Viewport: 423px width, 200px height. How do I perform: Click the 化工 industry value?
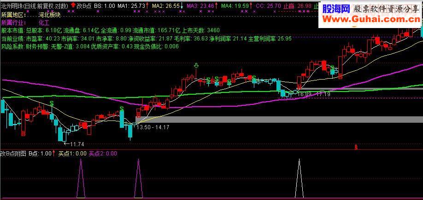click(44, 23)
